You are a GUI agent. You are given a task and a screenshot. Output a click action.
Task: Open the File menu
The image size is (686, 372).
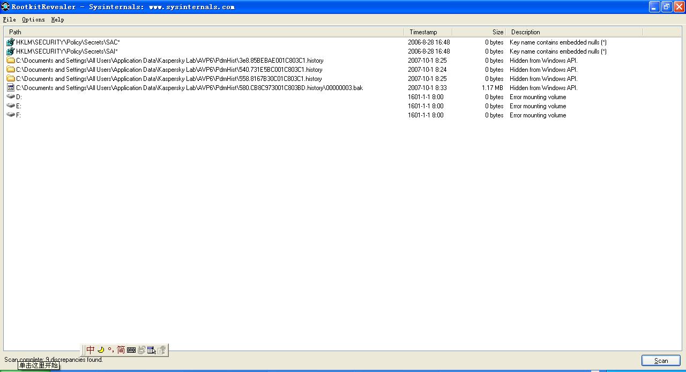[x=9, y=19]
